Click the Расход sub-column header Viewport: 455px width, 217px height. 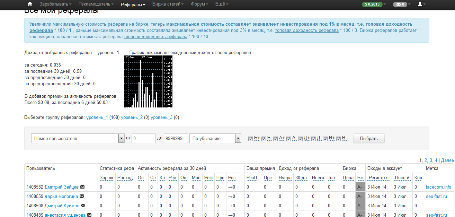pyautogui.click(x=125, y=178)
